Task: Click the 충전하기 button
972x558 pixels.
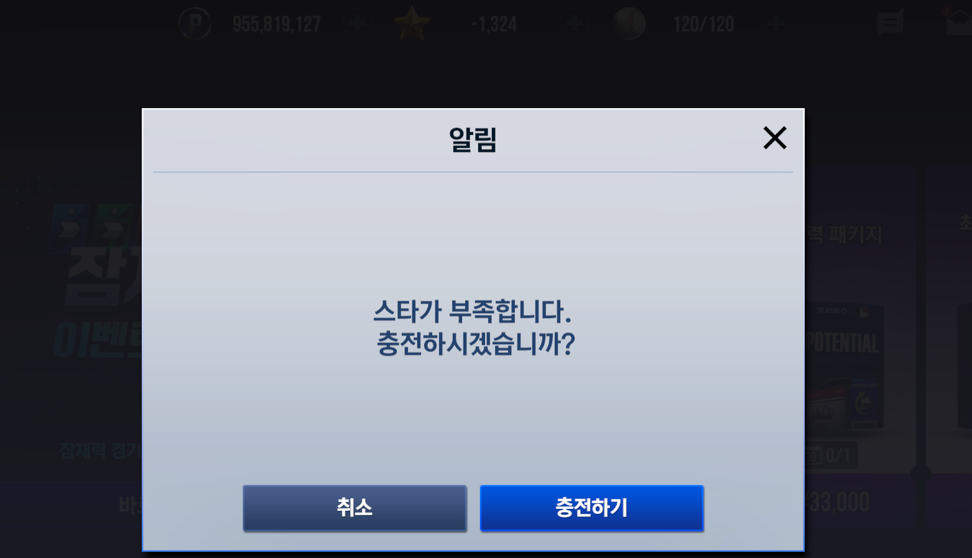Action: pyautogui.click(x=591, y=508)
